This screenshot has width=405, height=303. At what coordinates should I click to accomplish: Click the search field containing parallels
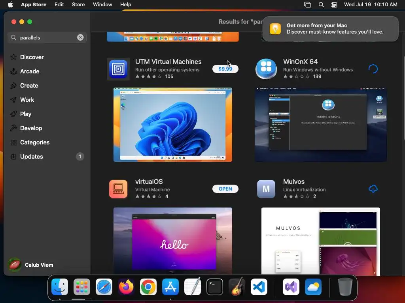pos(47,37)
